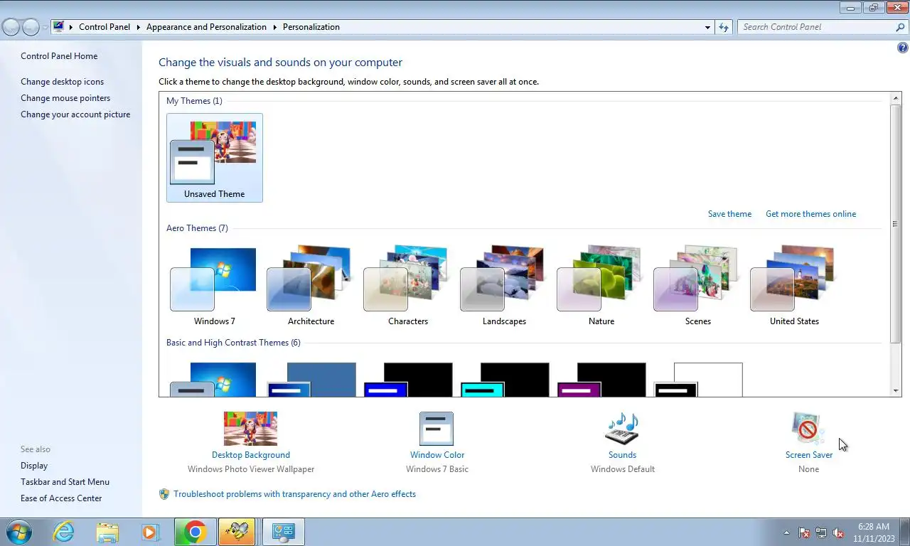Viewport: 910px width, 546px height.
Task: Open Change desktop icons
Action: point(62,82)
